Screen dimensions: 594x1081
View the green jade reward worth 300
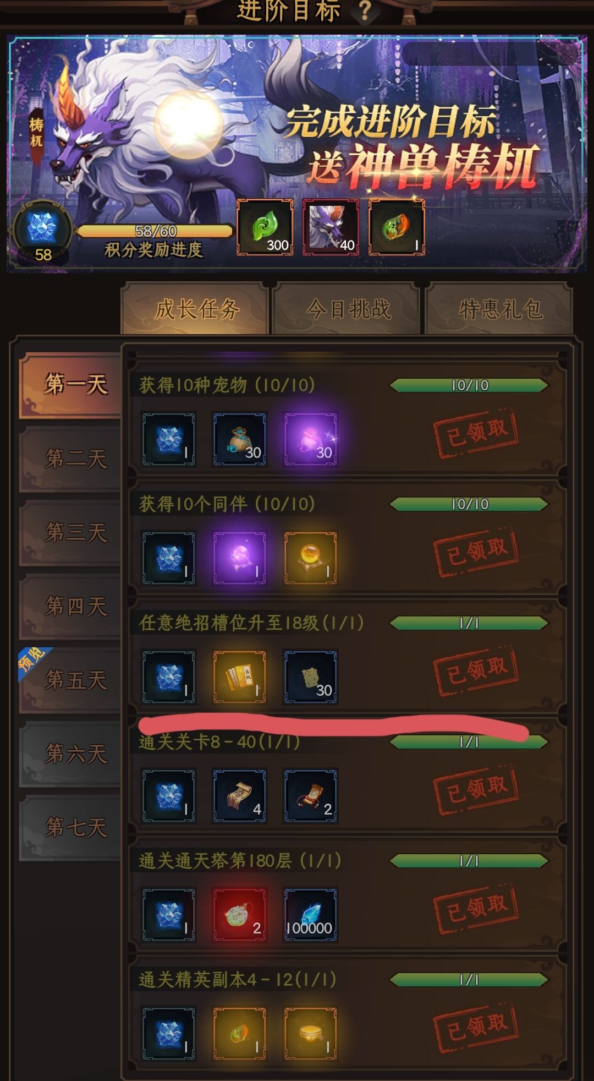click(x=265, y=227)
